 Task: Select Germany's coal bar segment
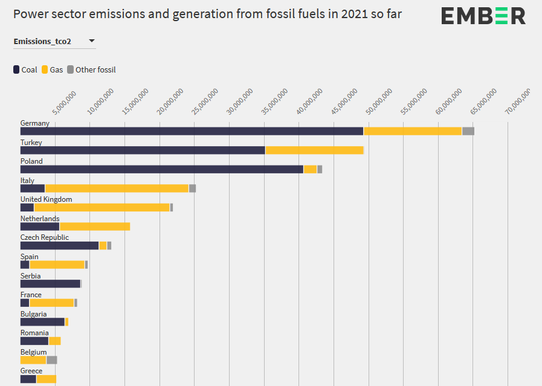[x=192, y=131]
